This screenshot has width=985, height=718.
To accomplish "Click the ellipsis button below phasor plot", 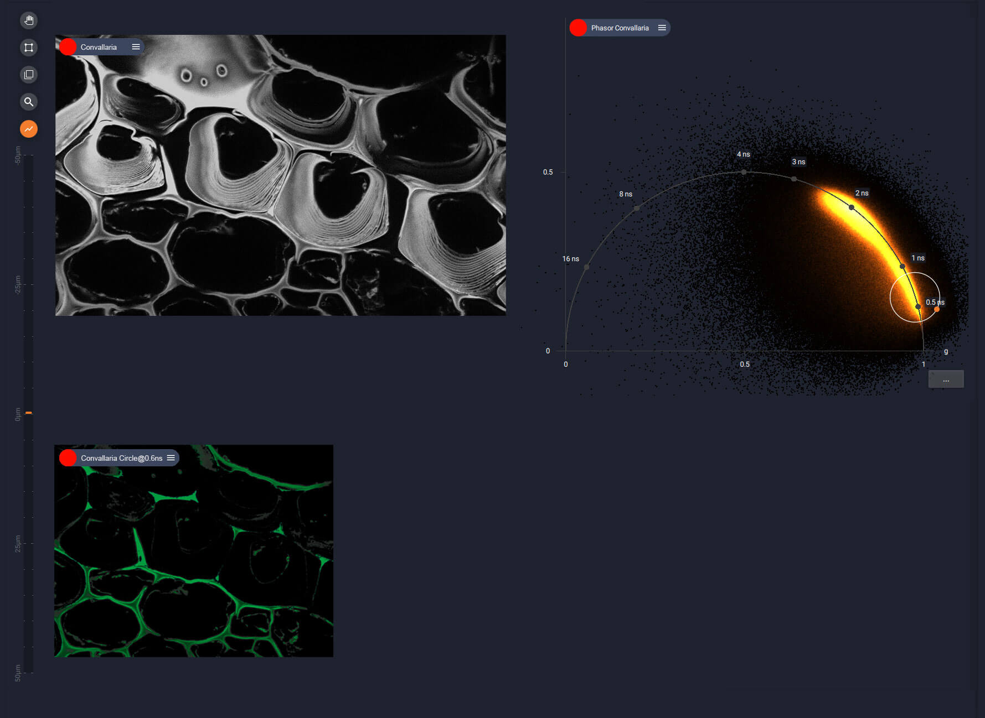I will click(x=946, y=379).
